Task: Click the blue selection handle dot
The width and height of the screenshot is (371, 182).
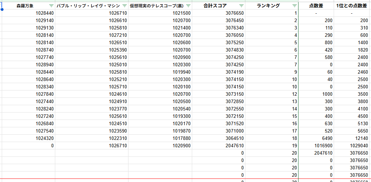Action: point(2,9)
